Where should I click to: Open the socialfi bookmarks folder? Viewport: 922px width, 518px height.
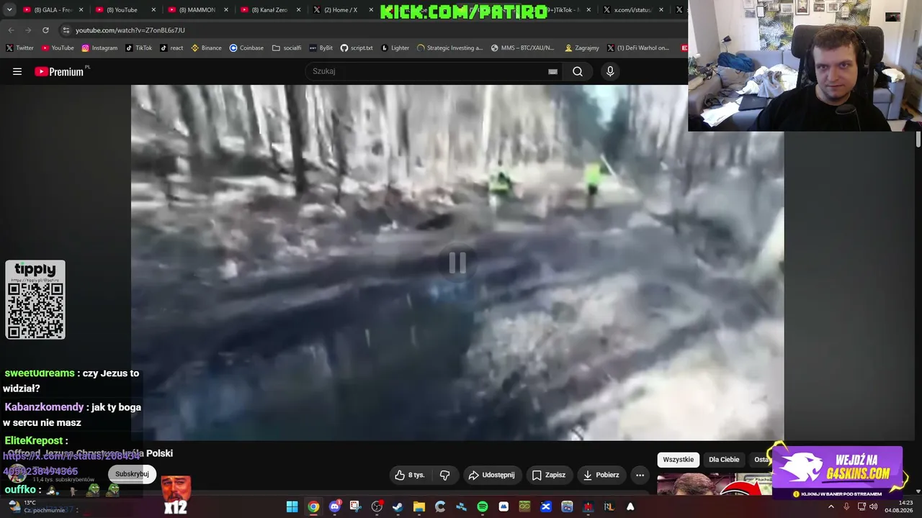[x=287, y=48]
